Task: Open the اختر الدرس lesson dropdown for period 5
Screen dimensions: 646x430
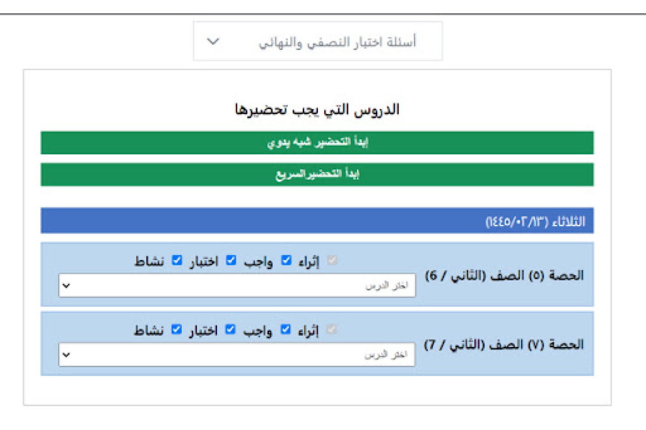Action: [x=237, y=285]
